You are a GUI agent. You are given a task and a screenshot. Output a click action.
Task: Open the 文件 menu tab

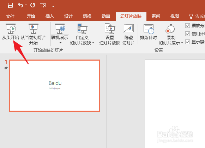(10, 16)
